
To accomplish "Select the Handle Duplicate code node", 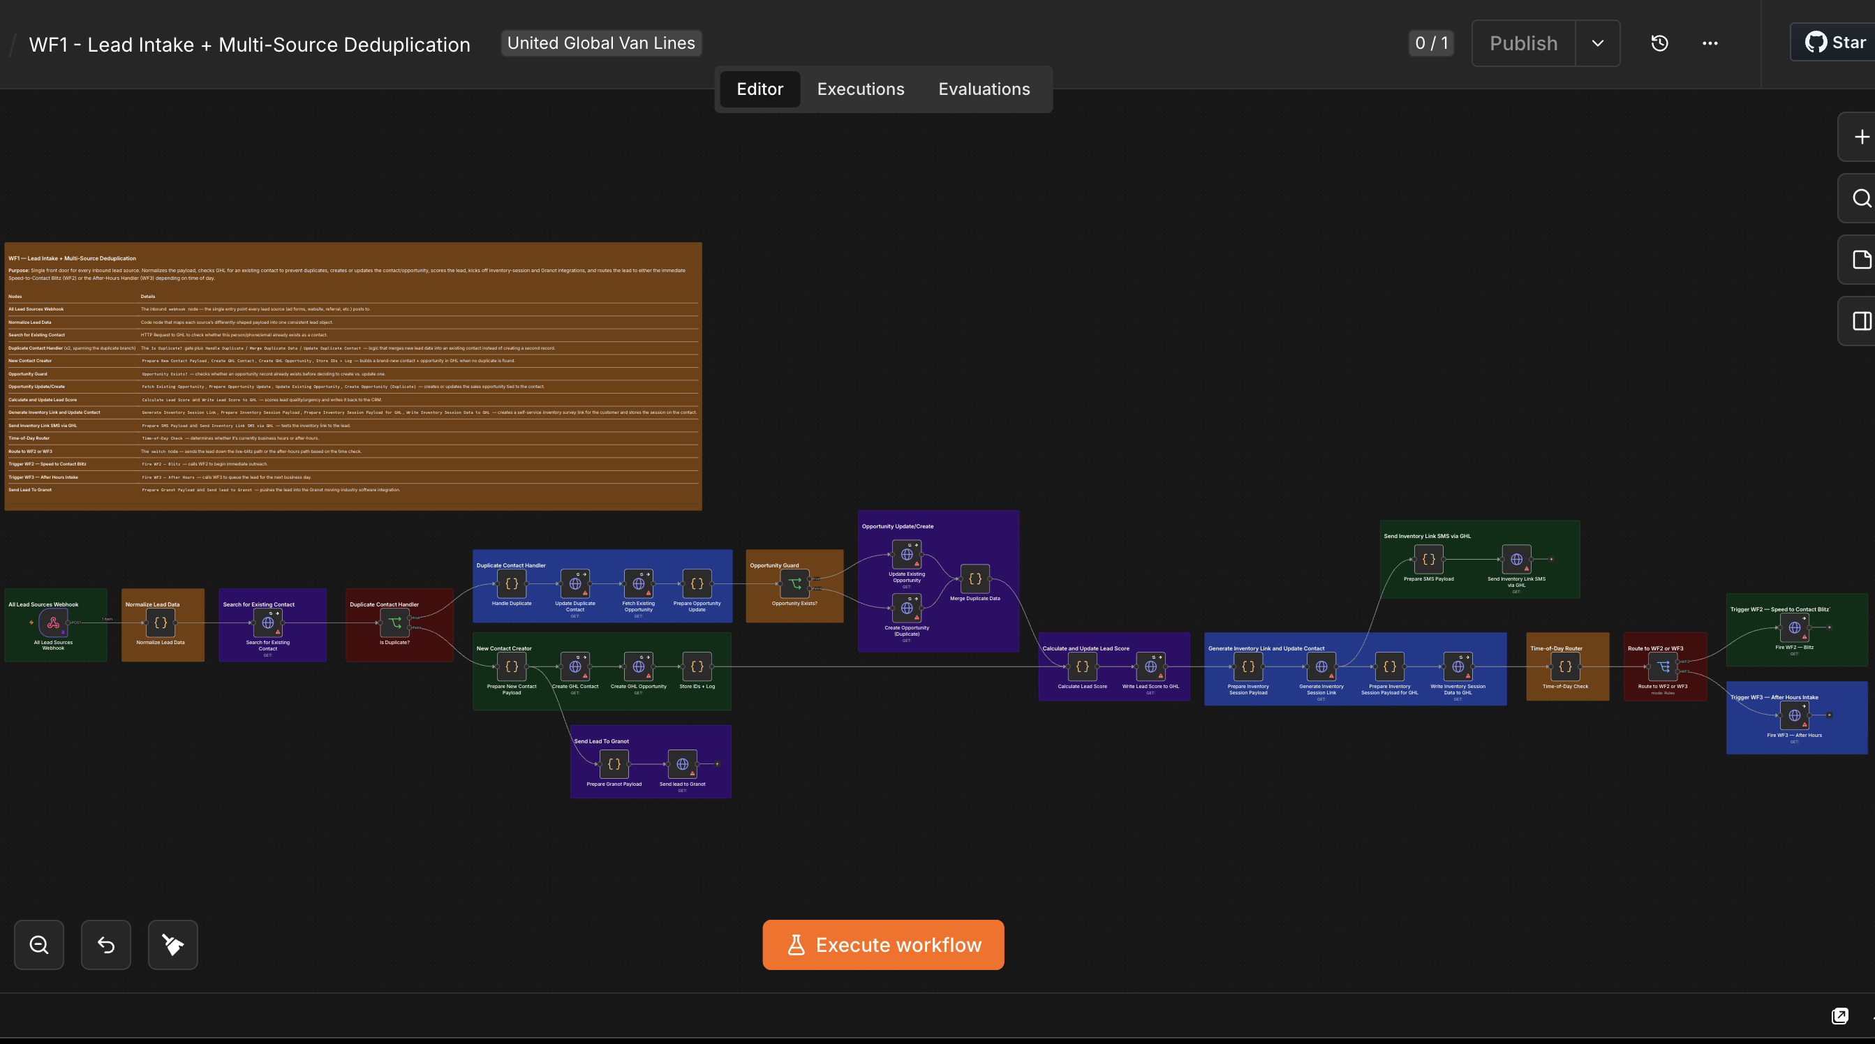I will (512, 583).
